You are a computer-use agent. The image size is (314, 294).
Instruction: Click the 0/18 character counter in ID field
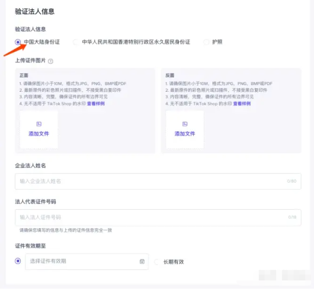click(292, 217)
